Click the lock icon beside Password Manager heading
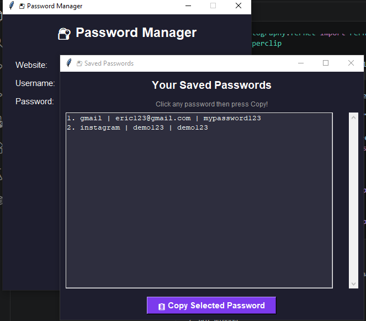Image resolution: width=366 pixels, height=321 pixels. click(64, 34)
